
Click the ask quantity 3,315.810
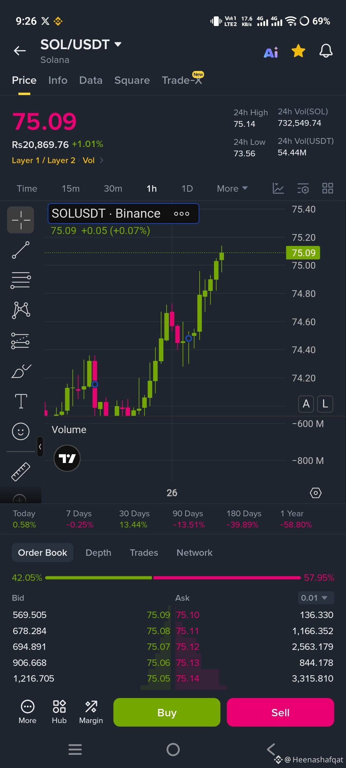pyautogui.click(x=312, y=678)
